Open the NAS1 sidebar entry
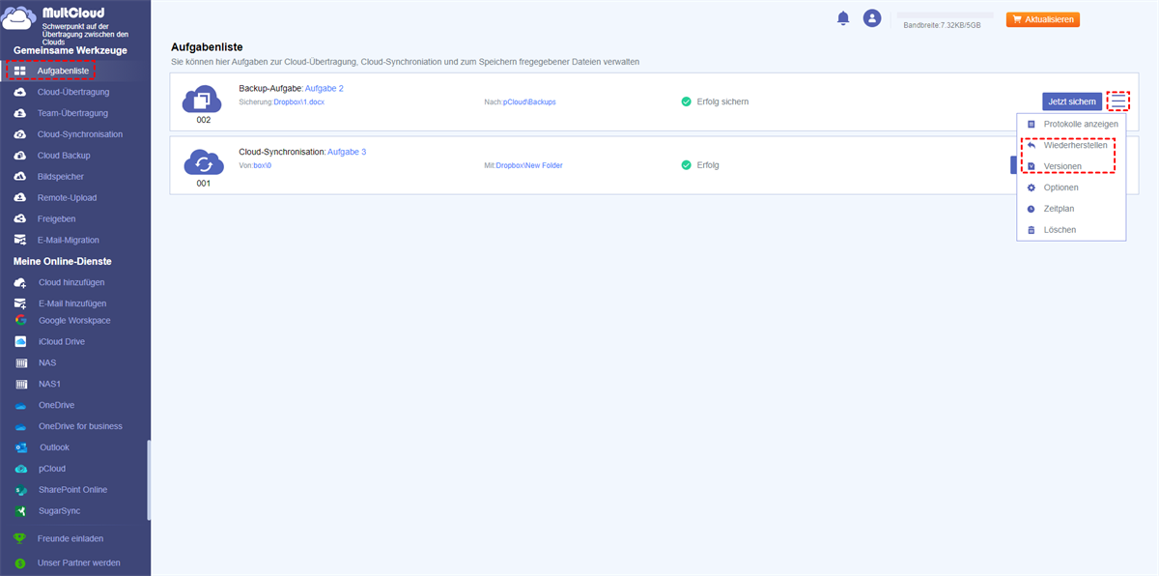Screen dimensions: 1159x576 coord(49,384)
